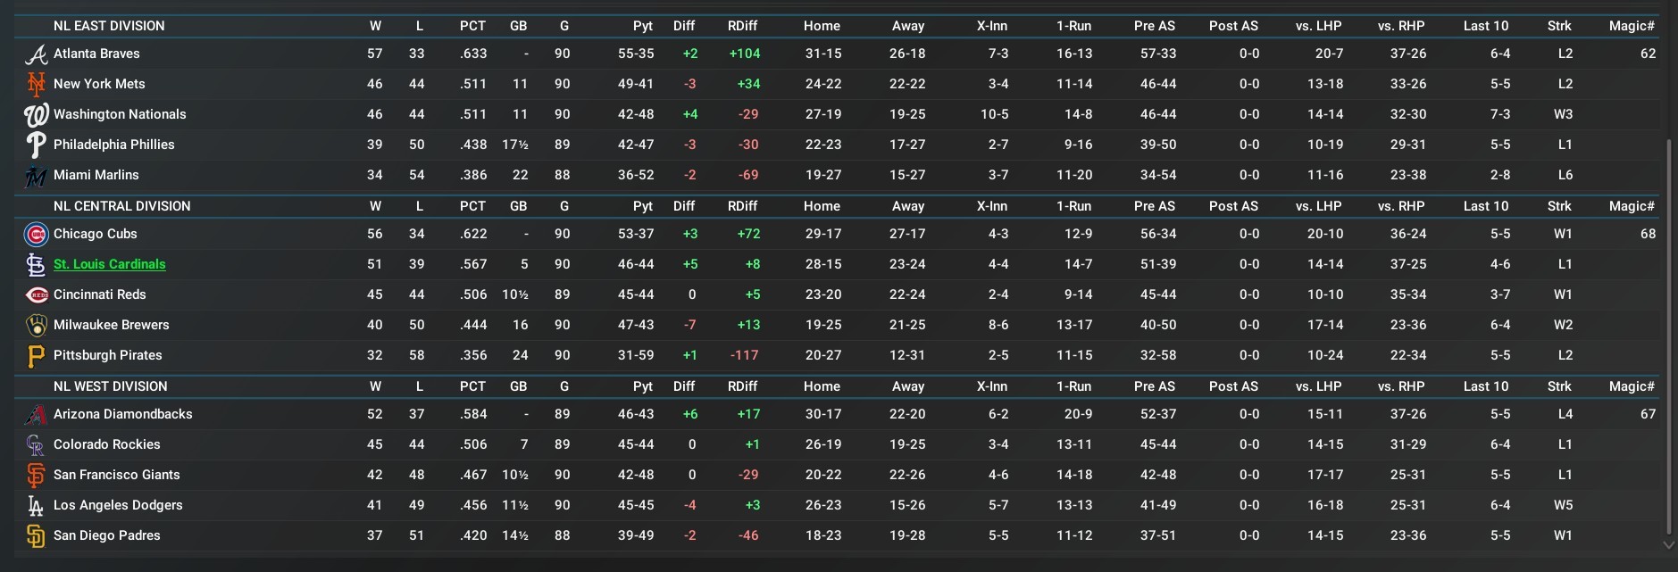Viewport: 1678px width, 572px height.
Task: Click the New York Mets logo icon
Action: [36, 85]
